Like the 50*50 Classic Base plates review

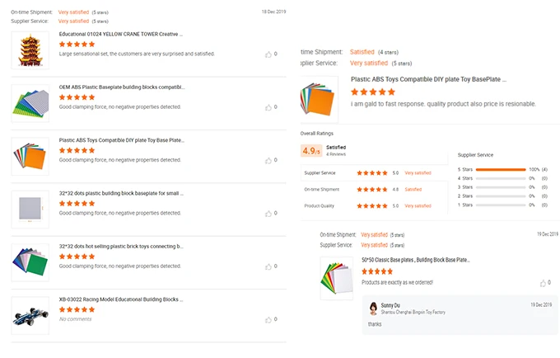point(544,282)
